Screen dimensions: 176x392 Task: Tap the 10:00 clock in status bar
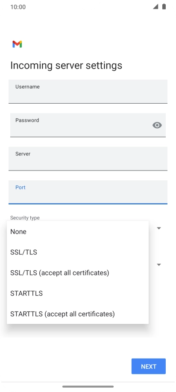18,7
